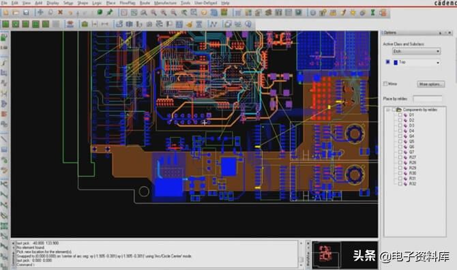The image size is (457, 270).
Task: Open the File menu
Action: pyautogui.click(x=4, y=3)
